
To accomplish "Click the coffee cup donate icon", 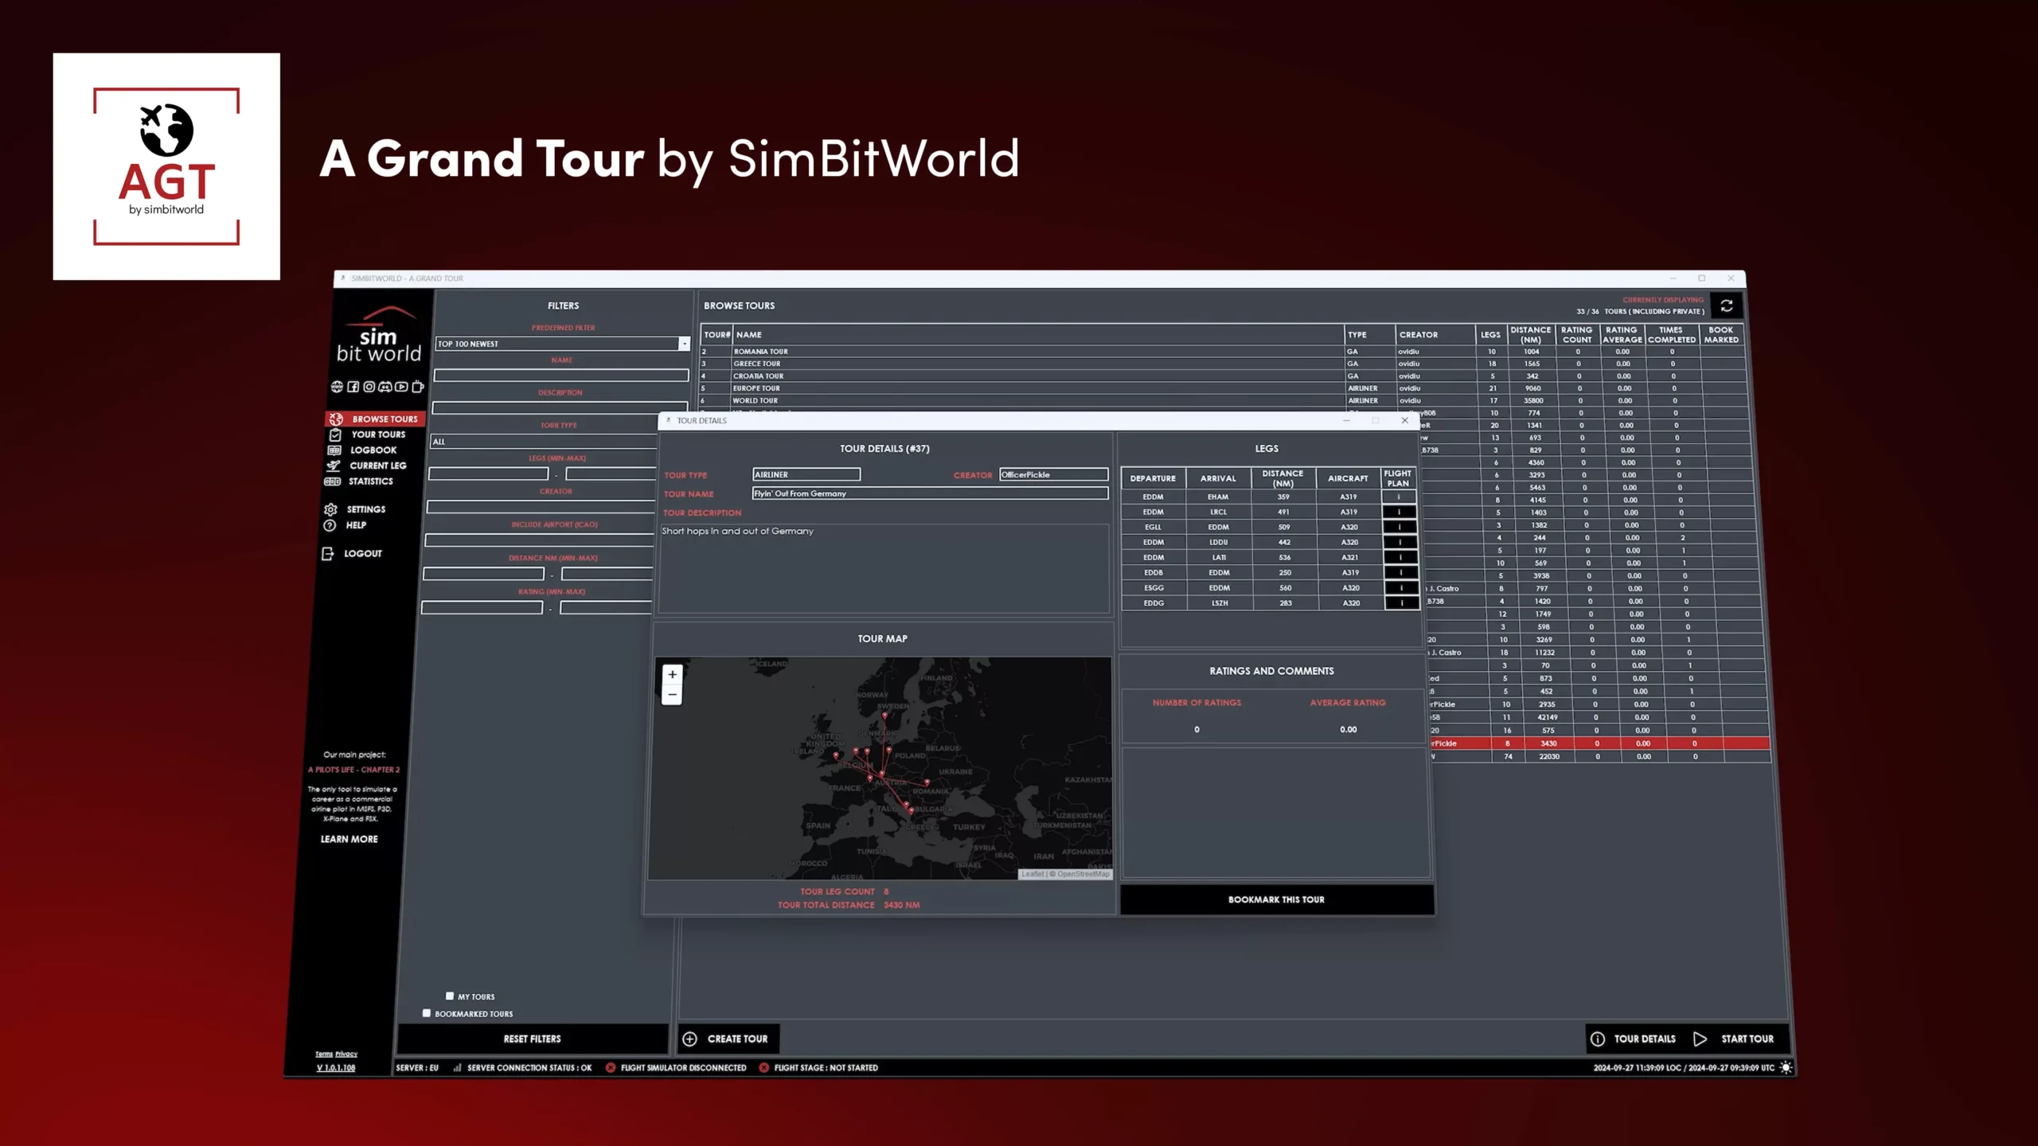I will 417,387.
